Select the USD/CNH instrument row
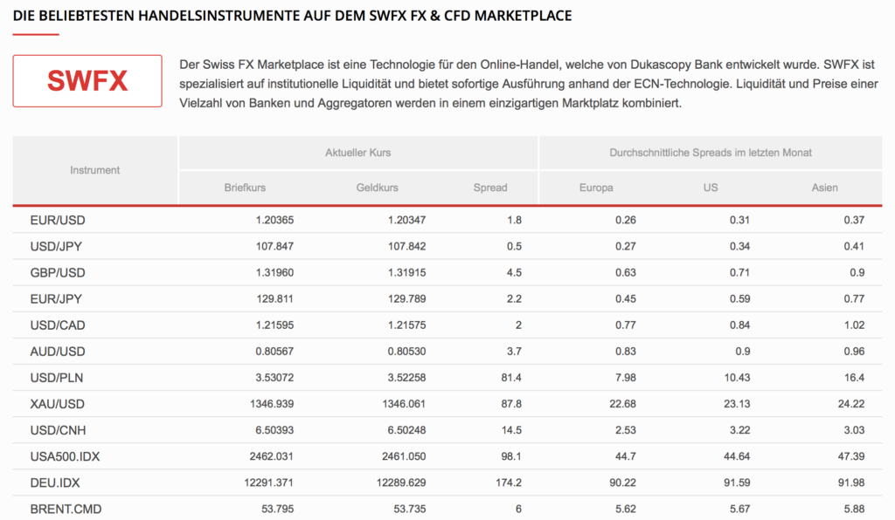 tap(447, 429)
